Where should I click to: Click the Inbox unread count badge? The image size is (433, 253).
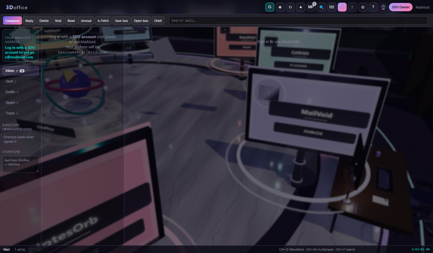point(22,71)
